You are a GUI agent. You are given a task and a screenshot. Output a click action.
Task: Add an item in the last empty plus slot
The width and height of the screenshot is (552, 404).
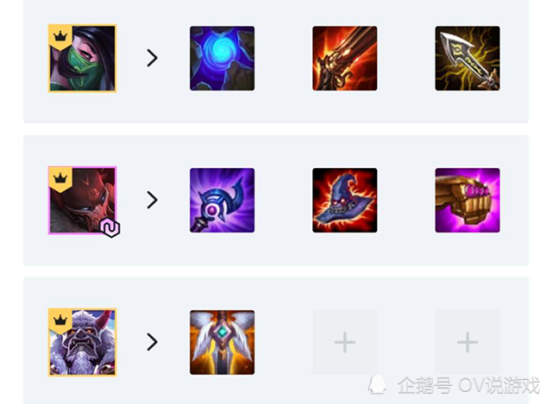(467, 342)
